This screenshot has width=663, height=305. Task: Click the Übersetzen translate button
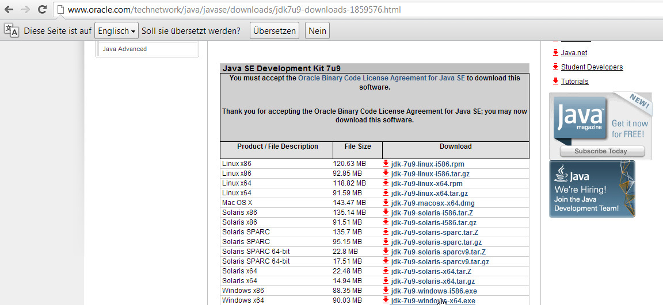275,31
